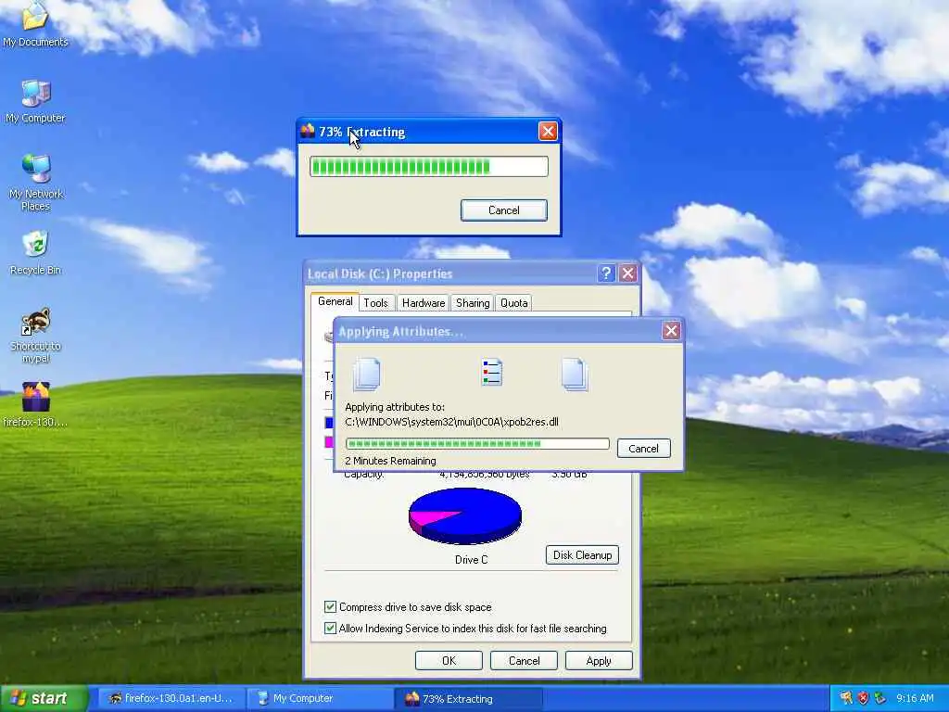Click the source documents animation icon

pos(367,374)
